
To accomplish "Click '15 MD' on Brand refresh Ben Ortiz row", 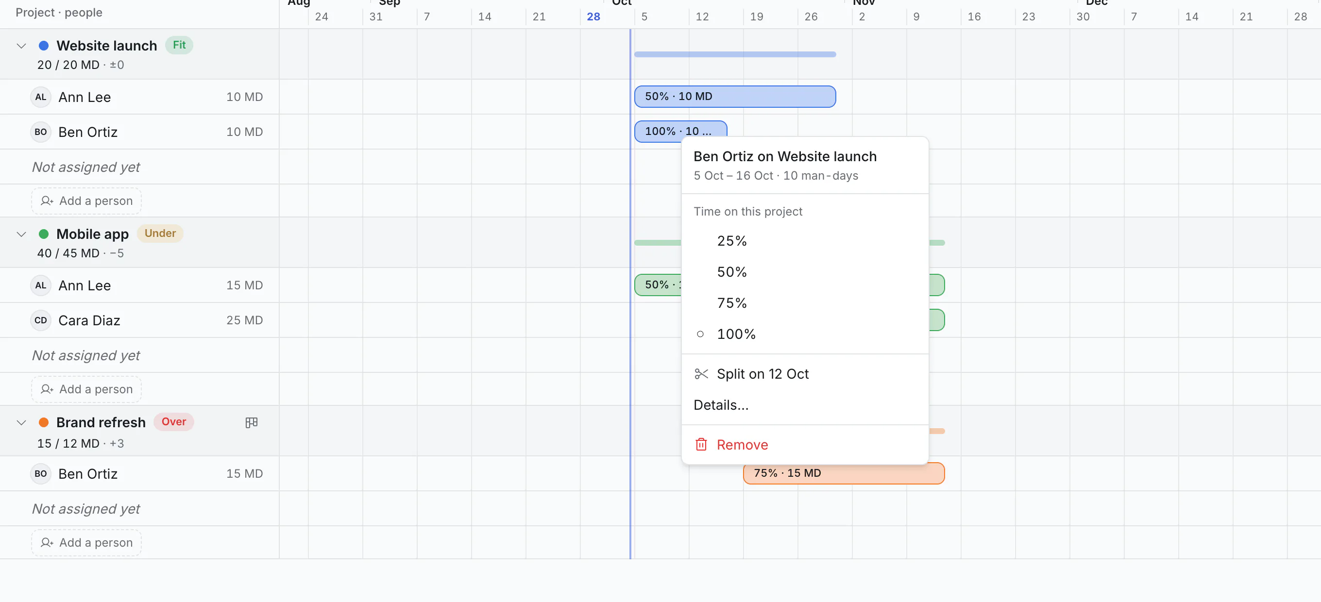I will pyautogui.click(x=245, y=474).
